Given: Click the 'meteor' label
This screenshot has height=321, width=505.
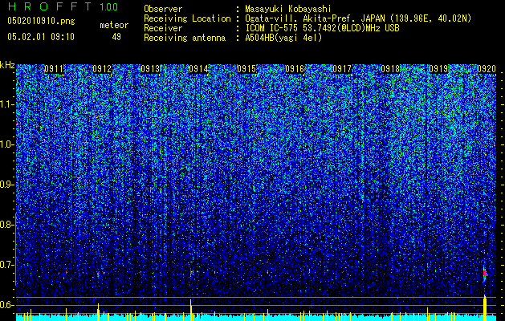Looking at the screenshot, I should [114, 25].
